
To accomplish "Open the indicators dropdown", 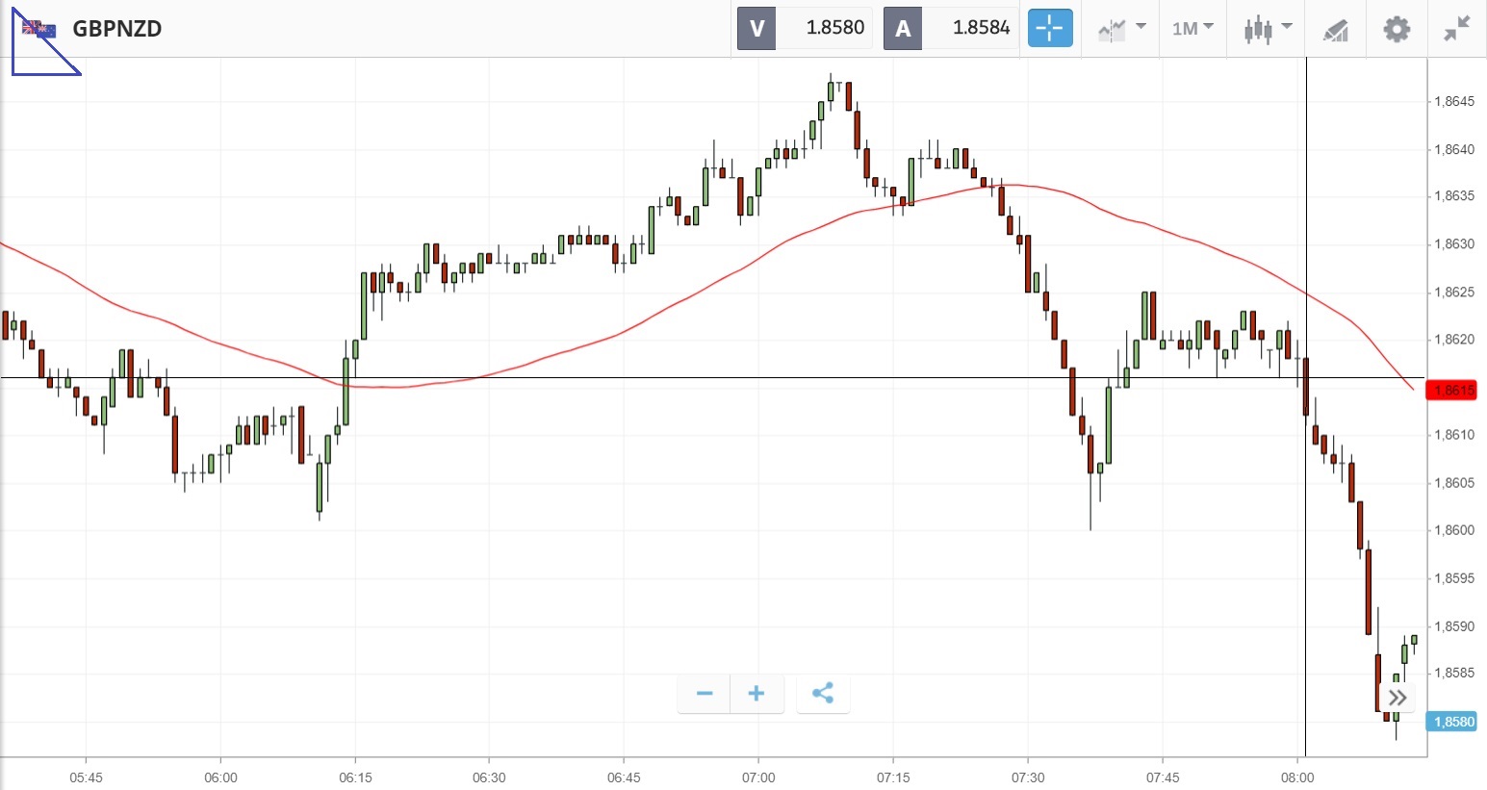I will coord(1121,28).
